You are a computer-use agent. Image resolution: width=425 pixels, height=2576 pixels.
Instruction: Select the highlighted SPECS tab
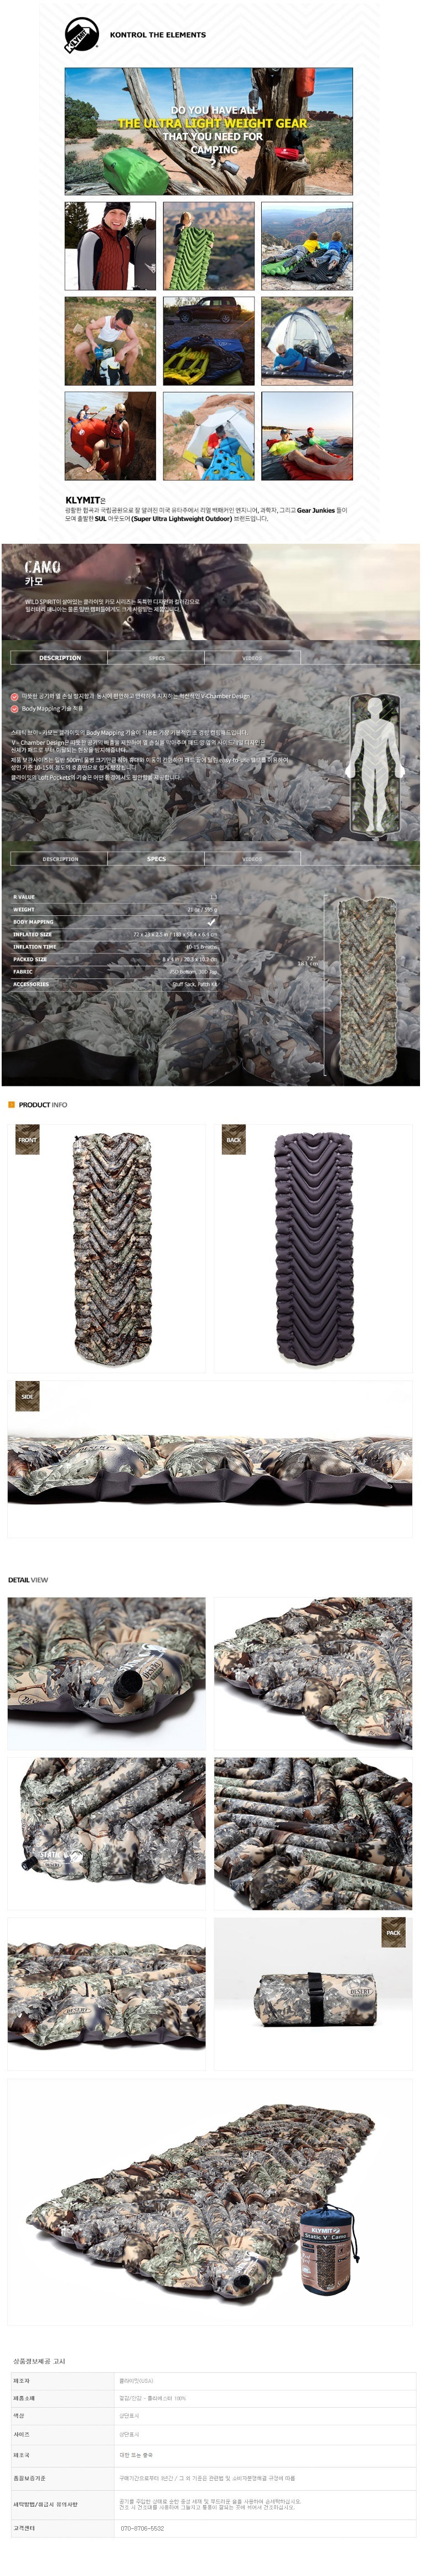point(157,859)
